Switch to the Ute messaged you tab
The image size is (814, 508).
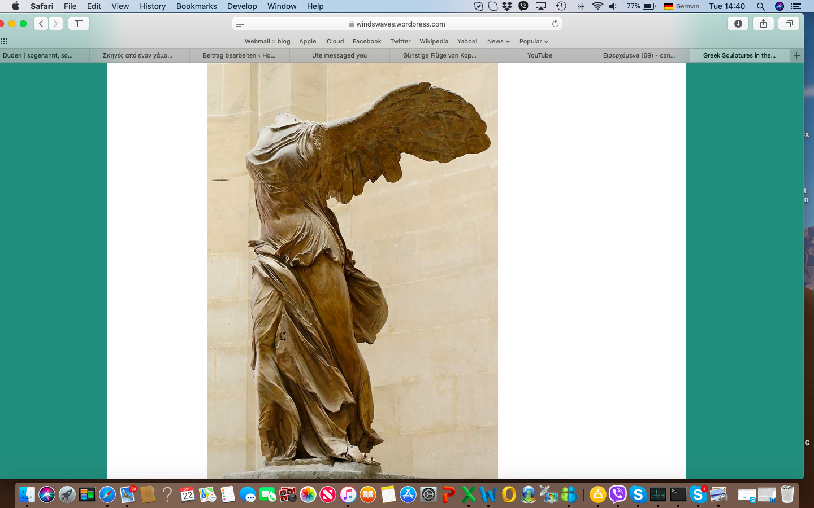(x=340, y=55)
